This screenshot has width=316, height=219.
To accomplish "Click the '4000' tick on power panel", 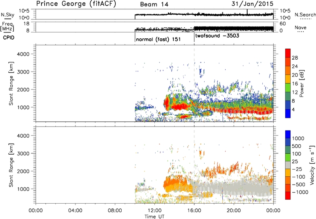I will (23, 54).
